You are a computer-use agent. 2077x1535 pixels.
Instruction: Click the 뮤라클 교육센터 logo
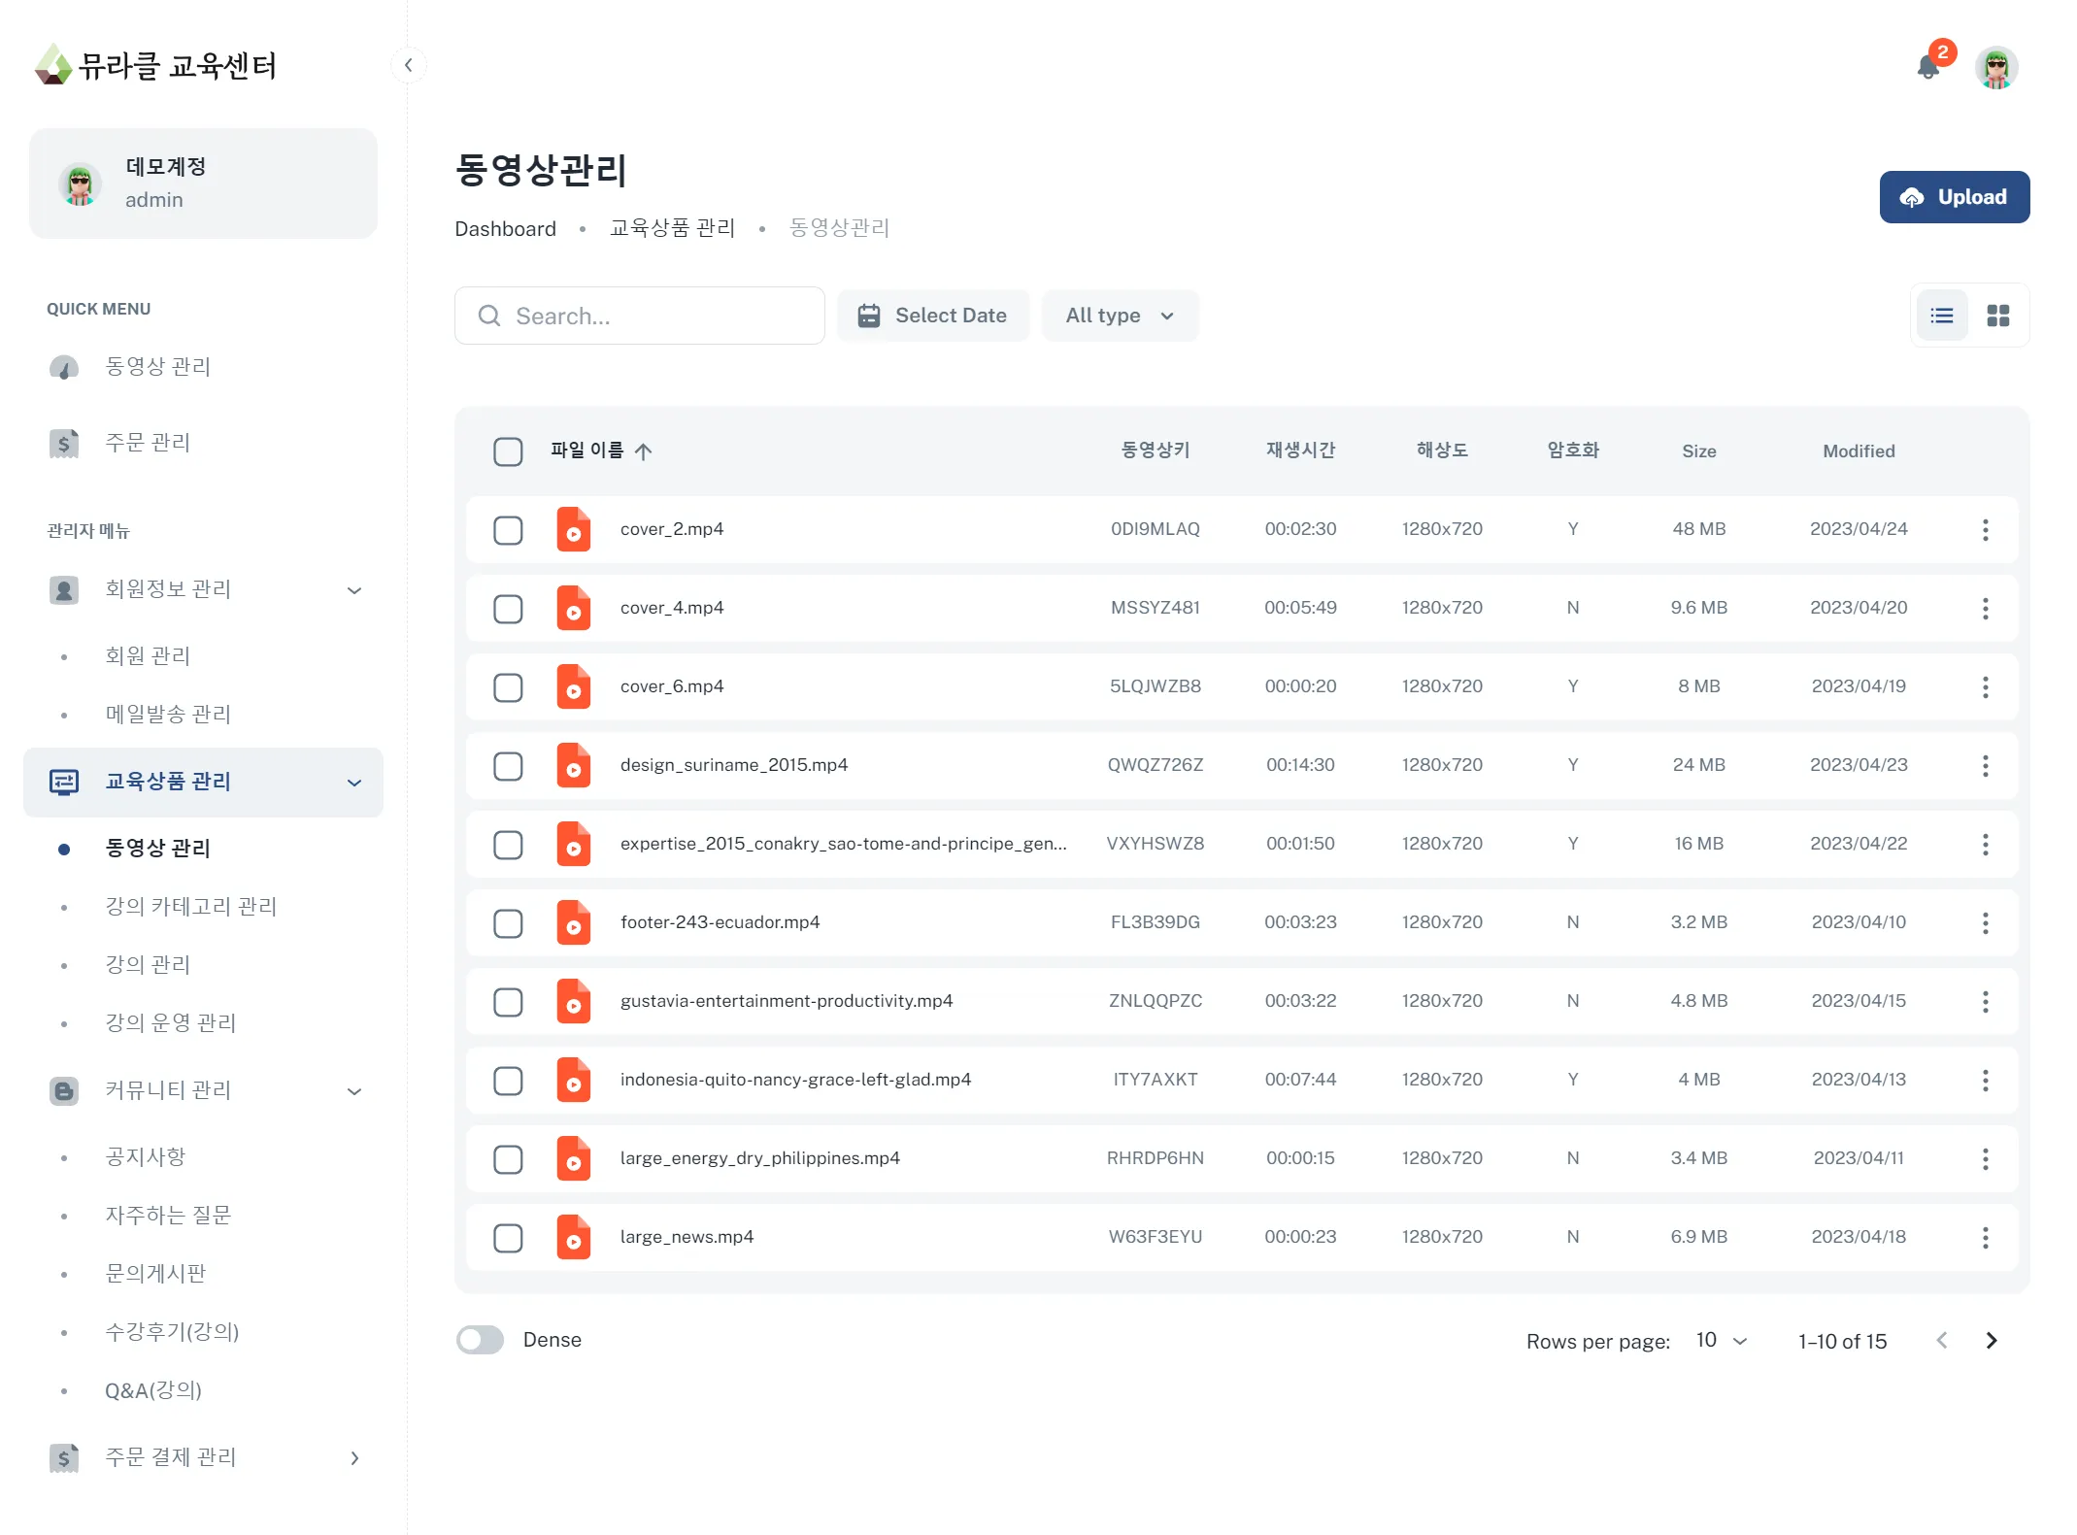pos(155,65)
